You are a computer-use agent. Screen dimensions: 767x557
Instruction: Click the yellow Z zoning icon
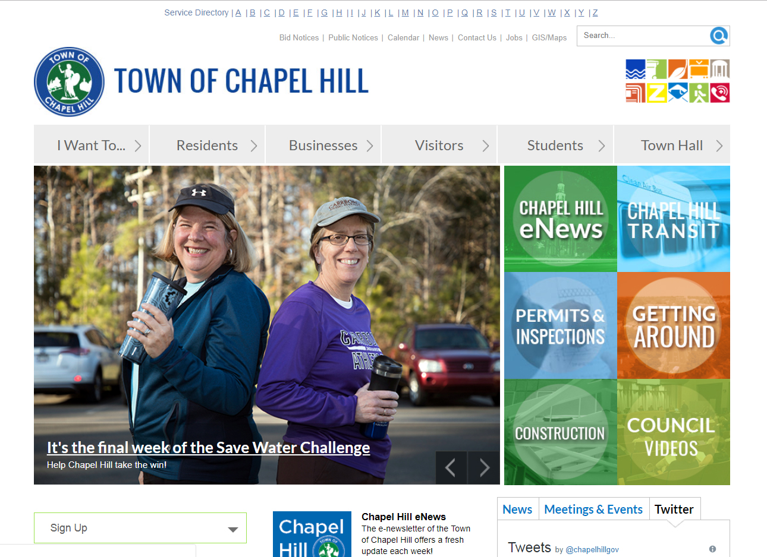[656, 93]
